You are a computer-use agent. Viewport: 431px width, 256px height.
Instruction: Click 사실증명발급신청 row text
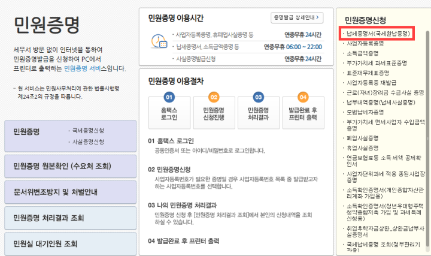(196, 59)
